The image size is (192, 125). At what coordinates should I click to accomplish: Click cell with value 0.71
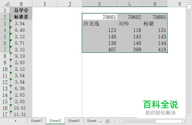click(x=21, y=43)
